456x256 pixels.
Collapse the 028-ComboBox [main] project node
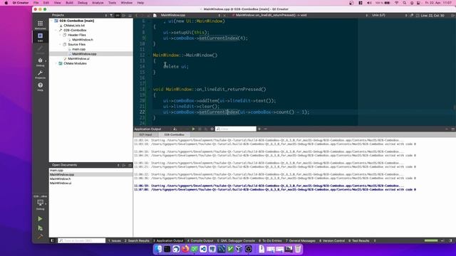pyautogui.click(x=52, y=21)
